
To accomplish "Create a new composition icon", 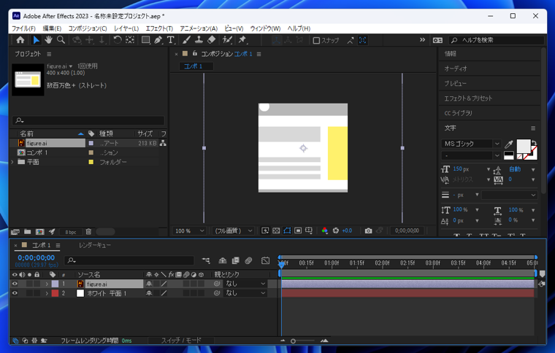I will point(40,232).
